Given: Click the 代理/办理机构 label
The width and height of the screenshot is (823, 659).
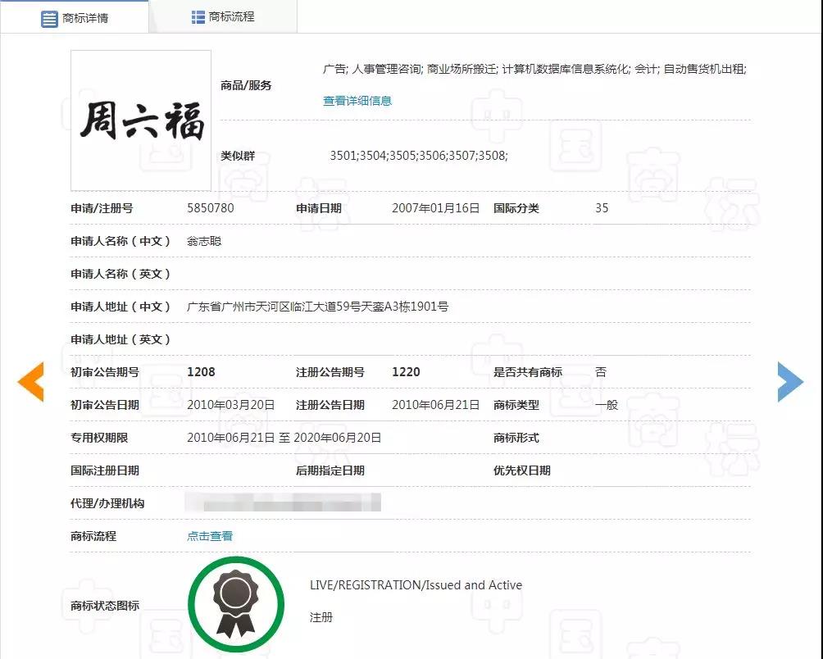Looking at the screenshot, I should 107,503.
